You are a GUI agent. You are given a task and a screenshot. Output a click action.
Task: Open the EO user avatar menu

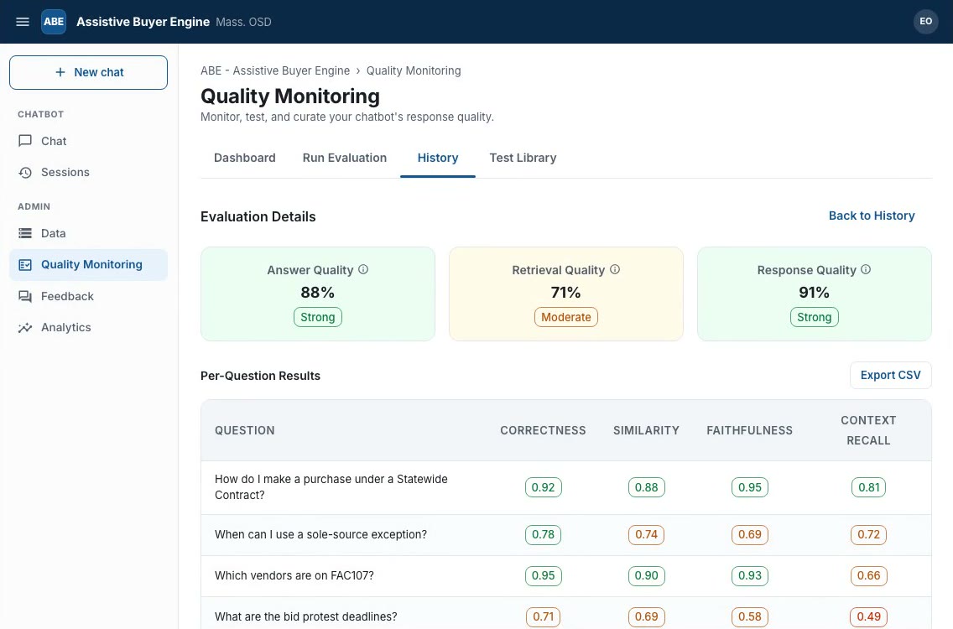point(925,21)
